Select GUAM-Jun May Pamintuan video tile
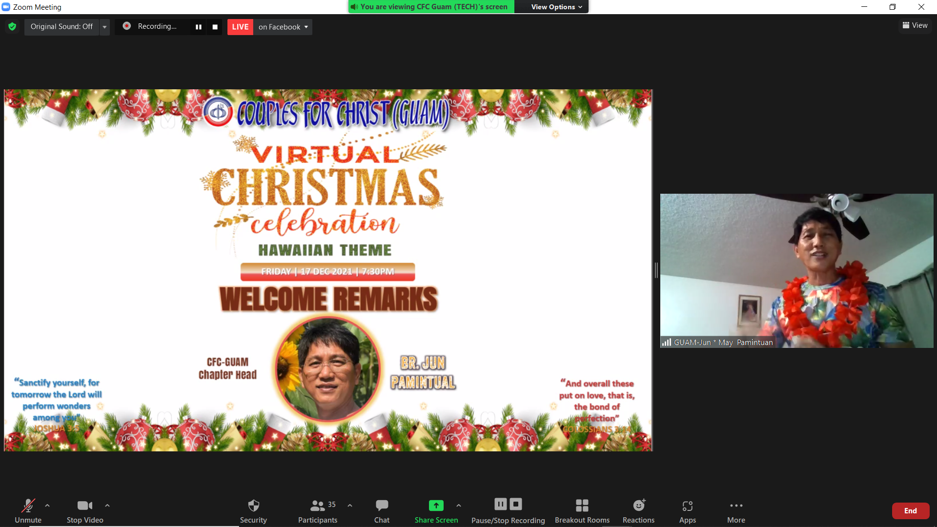This screenshot has height=527, width=937. click(x=796, y=271)
